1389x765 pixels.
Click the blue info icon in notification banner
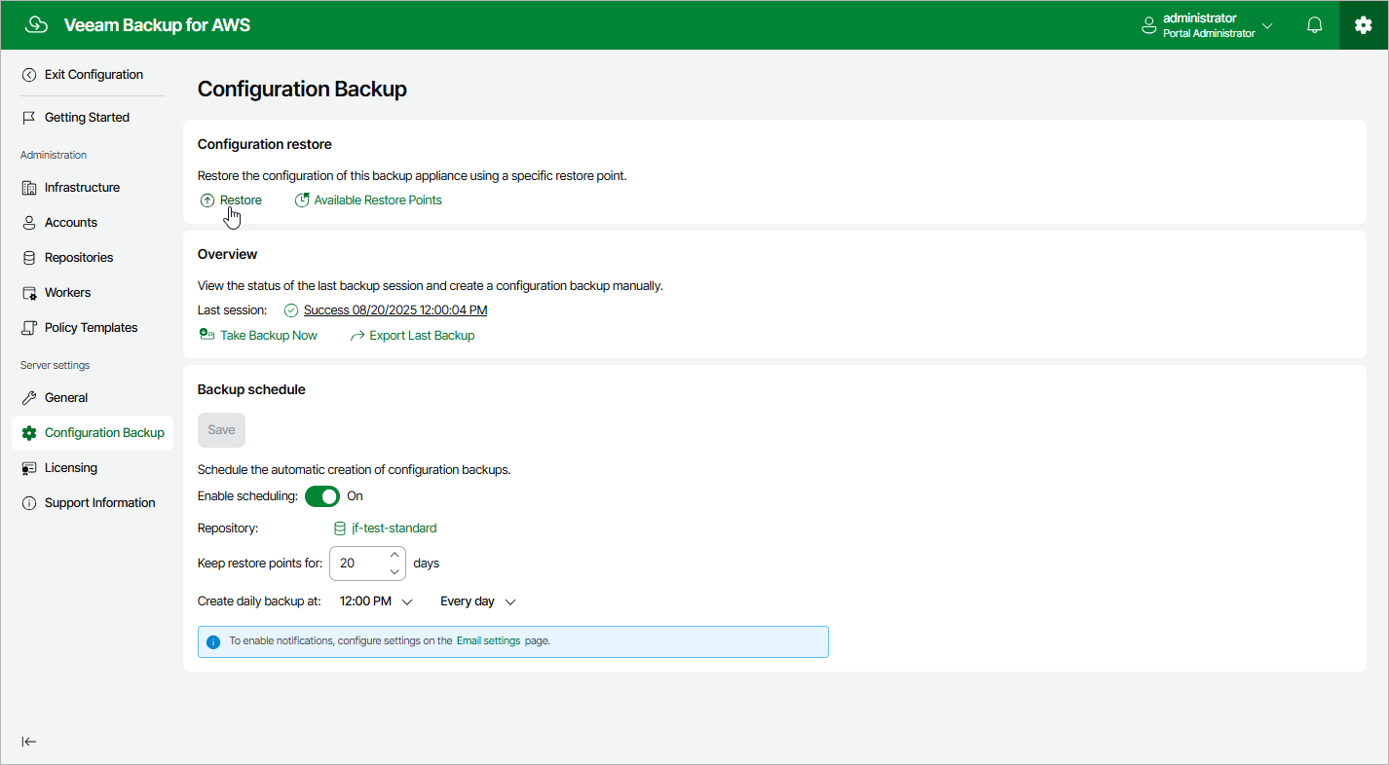click(214, 642)
